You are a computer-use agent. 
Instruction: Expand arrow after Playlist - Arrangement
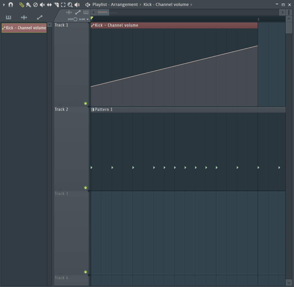(140, 5)
